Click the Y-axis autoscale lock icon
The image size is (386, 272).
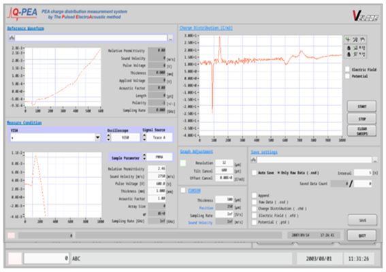click(349, 54)
